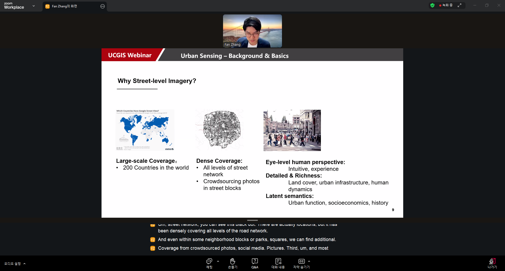Viewport: 505px width, 271px height.
Task: Click the caption panel drag handle
Action: (x=252, y=220)
